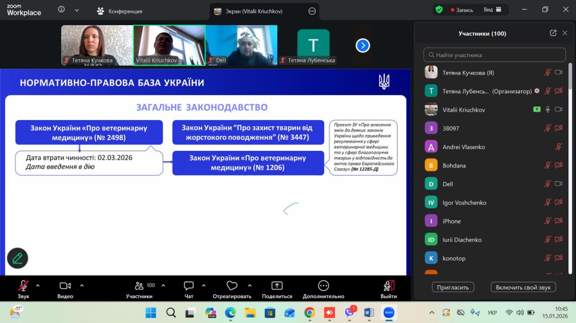This screenshot has height=323, width=576.
Task: Pop out the Participants panel
Action: click(x=553, y=33)
